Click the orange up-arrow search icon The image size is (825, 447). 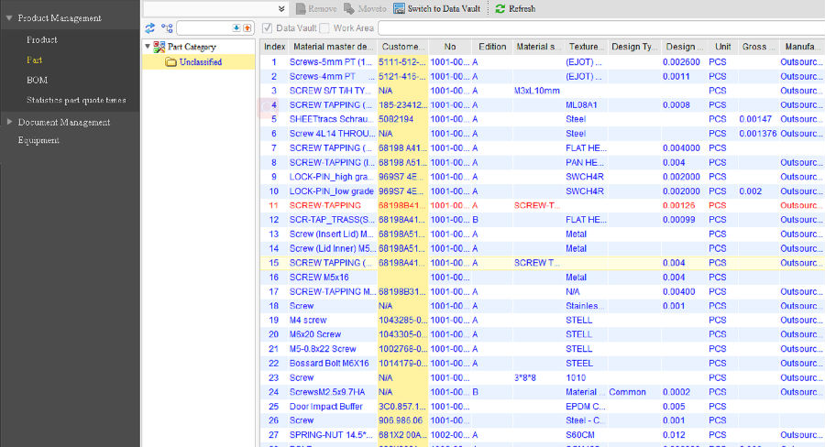247,28
